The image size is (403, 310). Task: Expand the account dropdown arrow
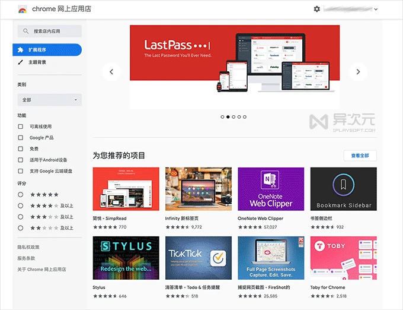376,10
